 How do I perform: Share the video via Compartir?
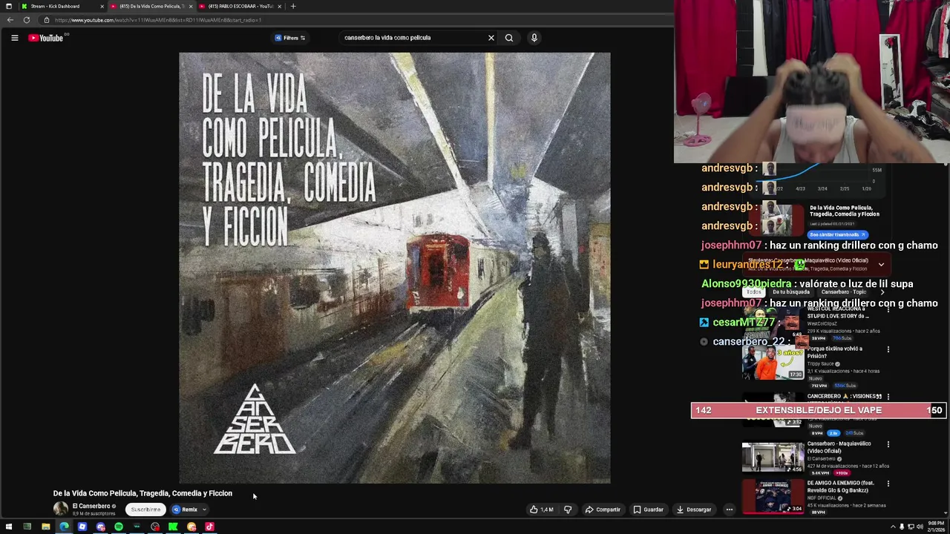point(603,510)
